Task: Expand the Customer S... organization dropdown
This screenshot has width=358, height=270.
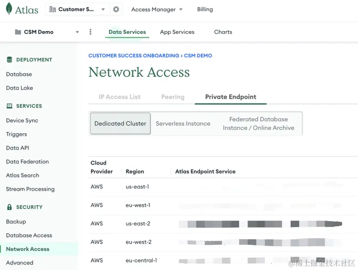Action: 103,9
